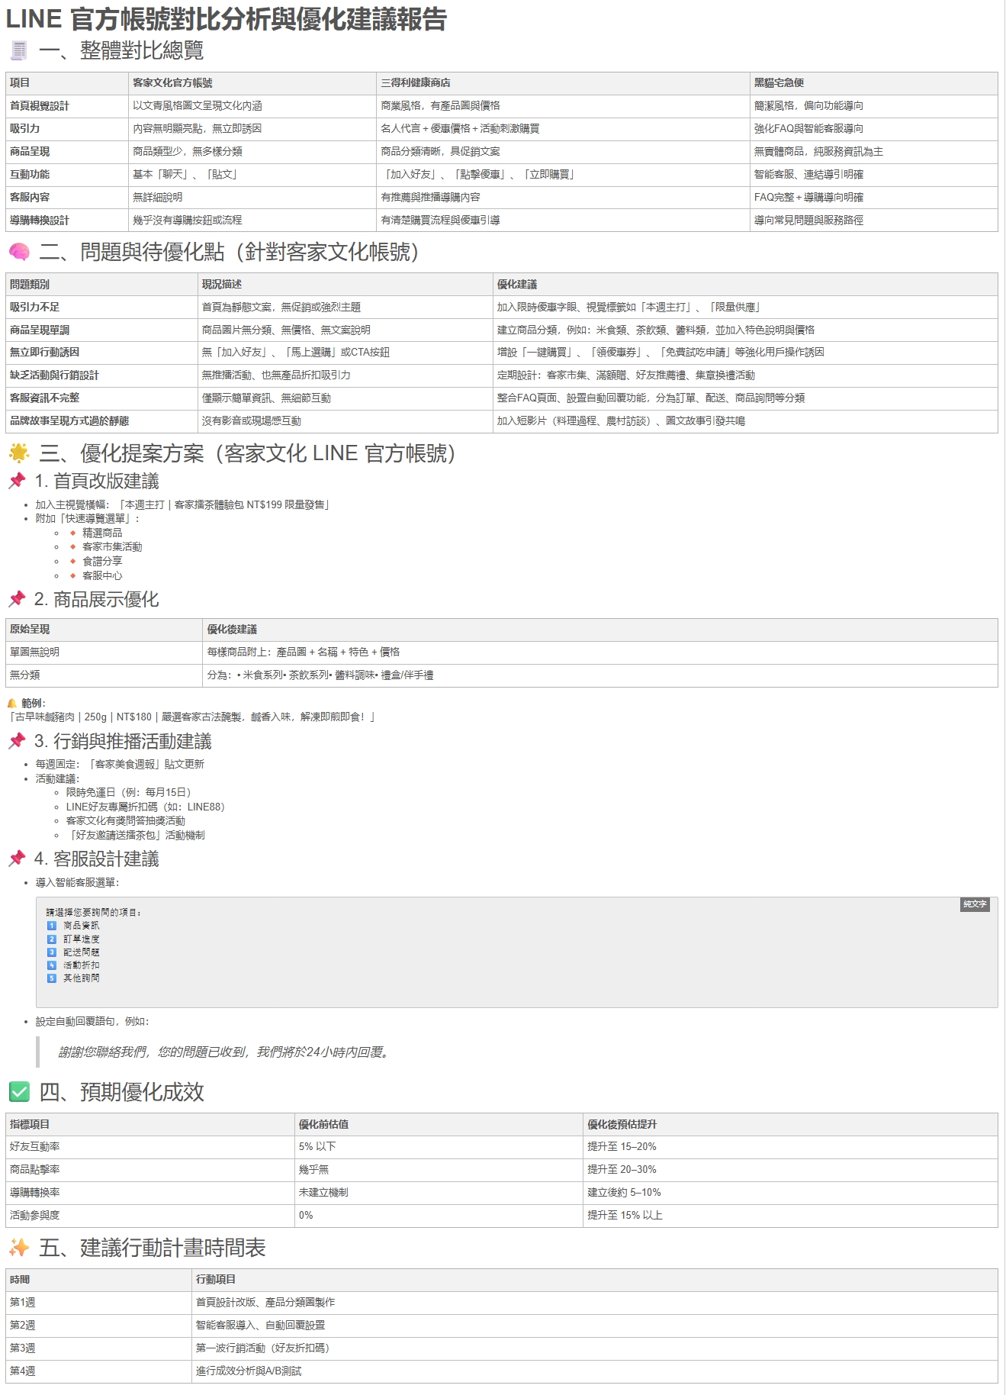
Task: Click the sun icon beside 優化提案方案 heading
Action: (x=18, y=453)
